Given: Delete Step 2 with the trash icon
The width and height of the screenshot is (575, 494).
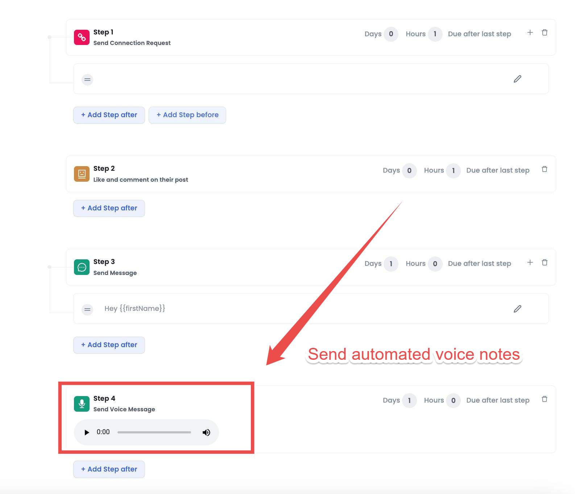Looking at the screenshot, I should (x=545, y=169).
